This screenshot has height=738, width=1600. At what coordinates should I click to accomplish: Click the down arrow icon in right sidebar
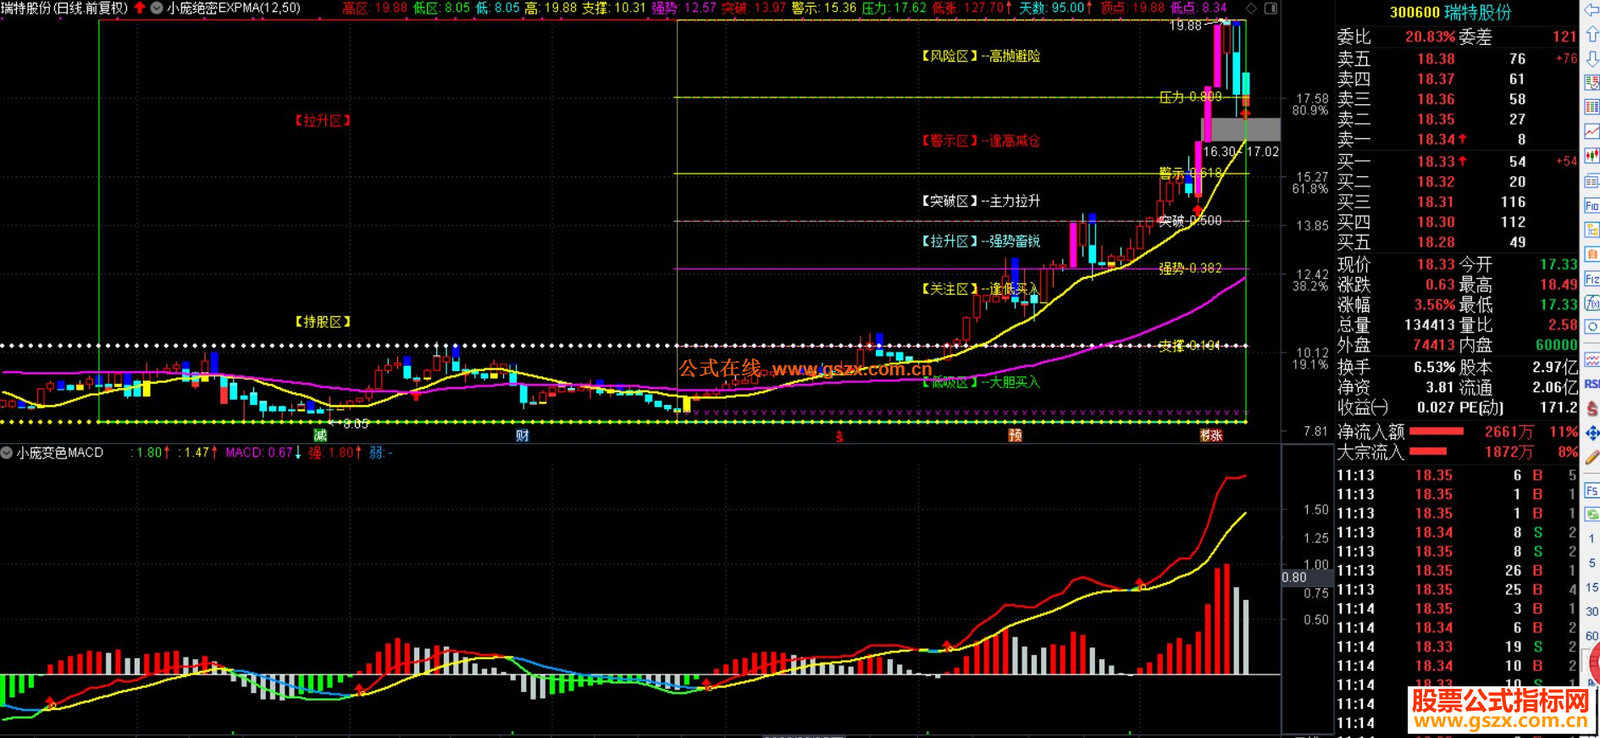(x=1592, y=59)
